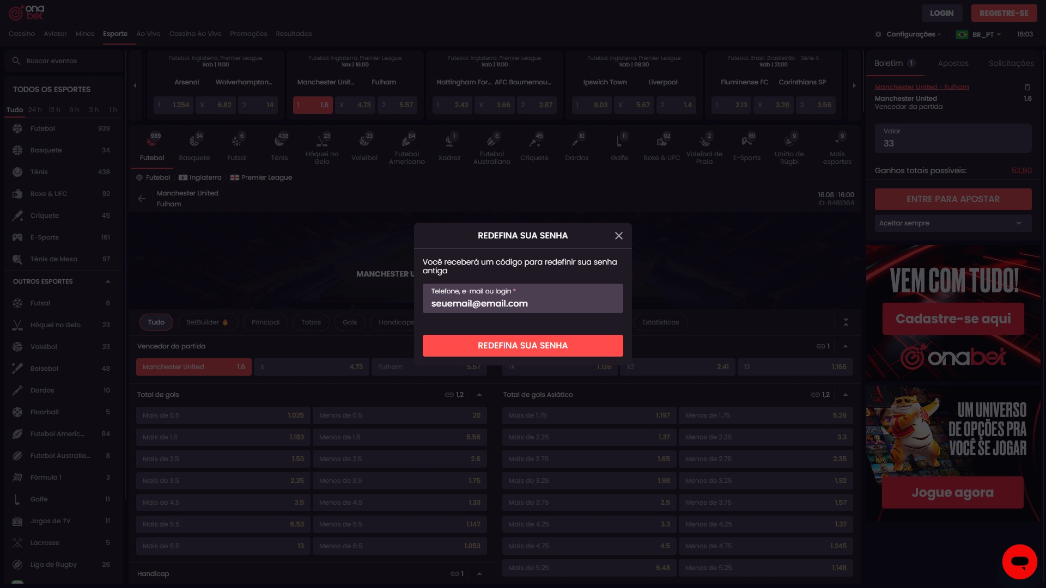
Task: Click the trash icon in the Boletim slip
Action: click(x=1027, y=87)
